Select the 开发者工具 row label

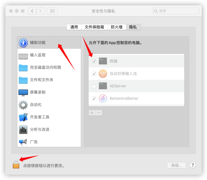point(40,117)
